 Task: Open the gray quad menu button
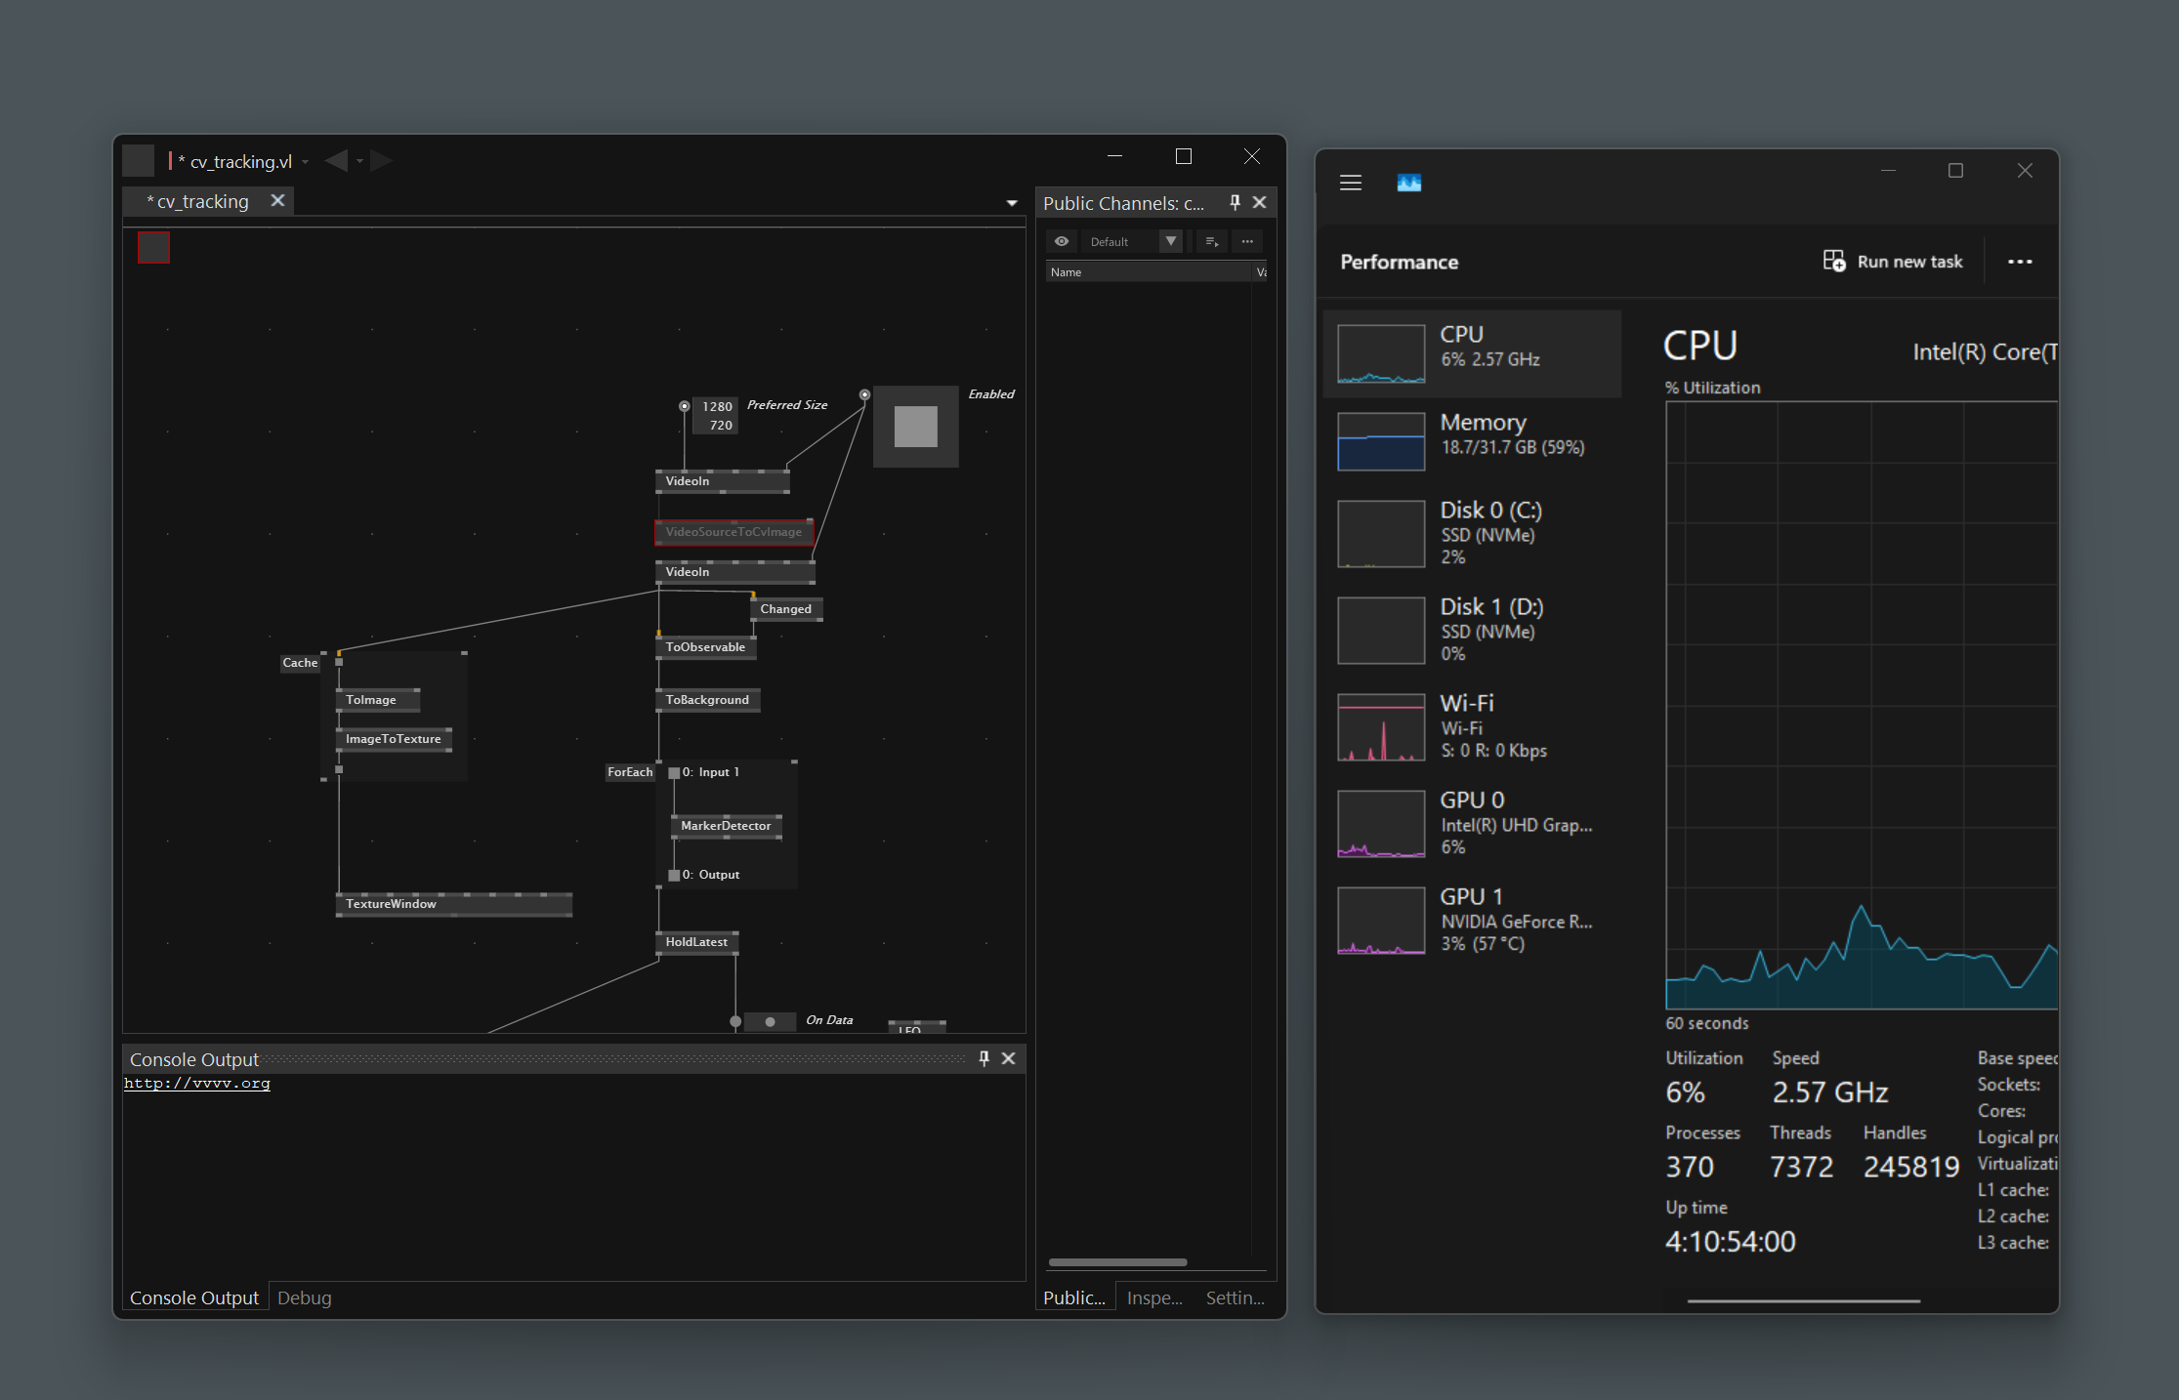139,160
